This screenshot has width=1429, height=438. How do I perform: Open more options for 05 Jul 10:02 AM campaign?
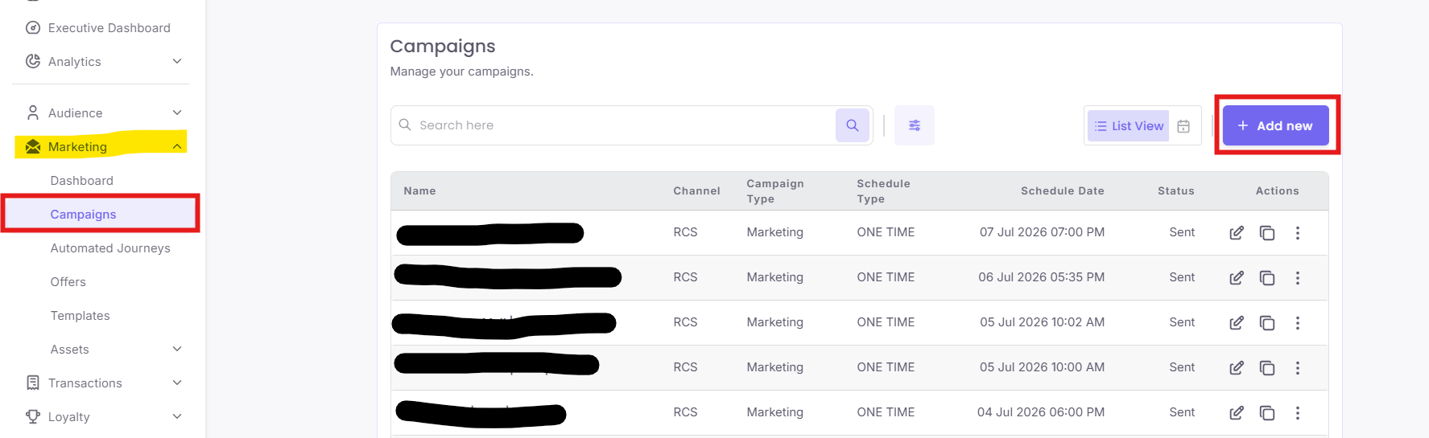pyautogui.click(x=1297, y=323)
